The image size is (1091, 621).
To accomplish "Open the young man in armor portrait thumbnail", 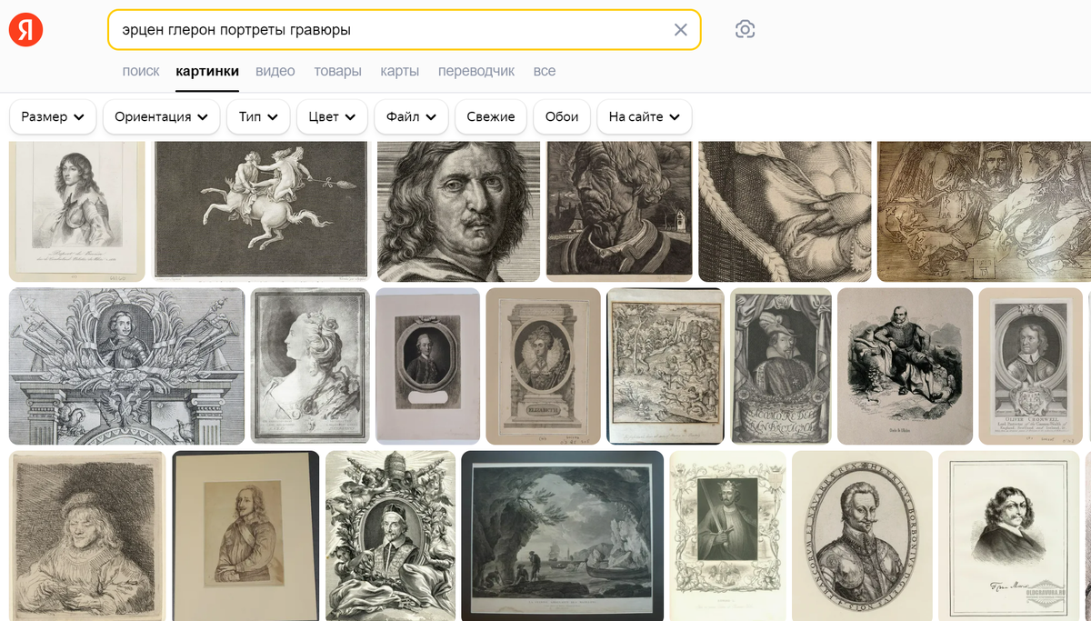I will pos(77,211).
